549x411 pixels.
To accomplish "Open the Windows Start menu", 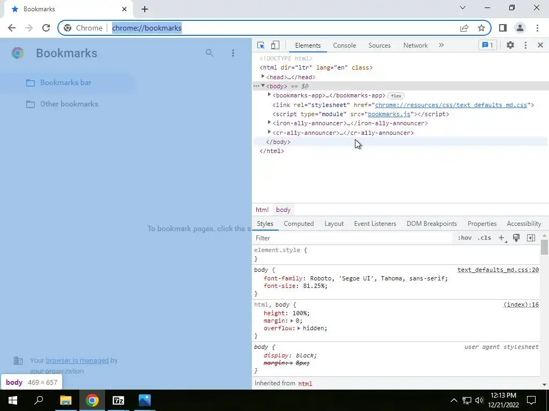I will tap(13, 400).
